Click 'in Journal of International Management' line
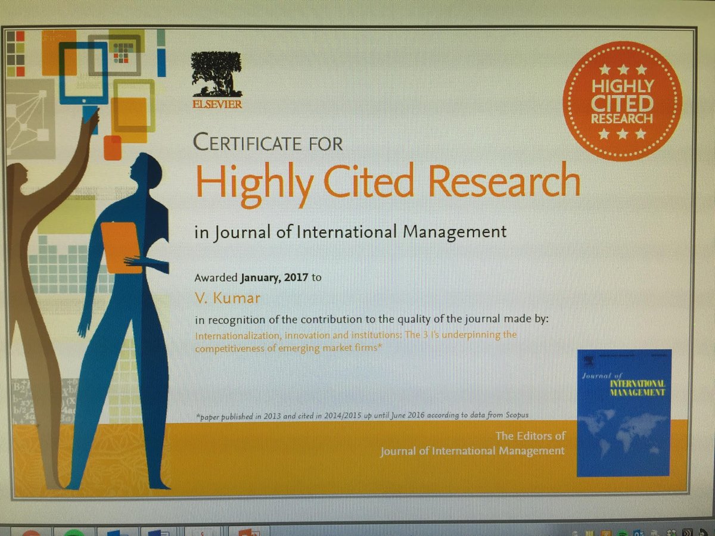Image resolution: width=715 pixels, height=536 pixels. click(x=351, y=231)
